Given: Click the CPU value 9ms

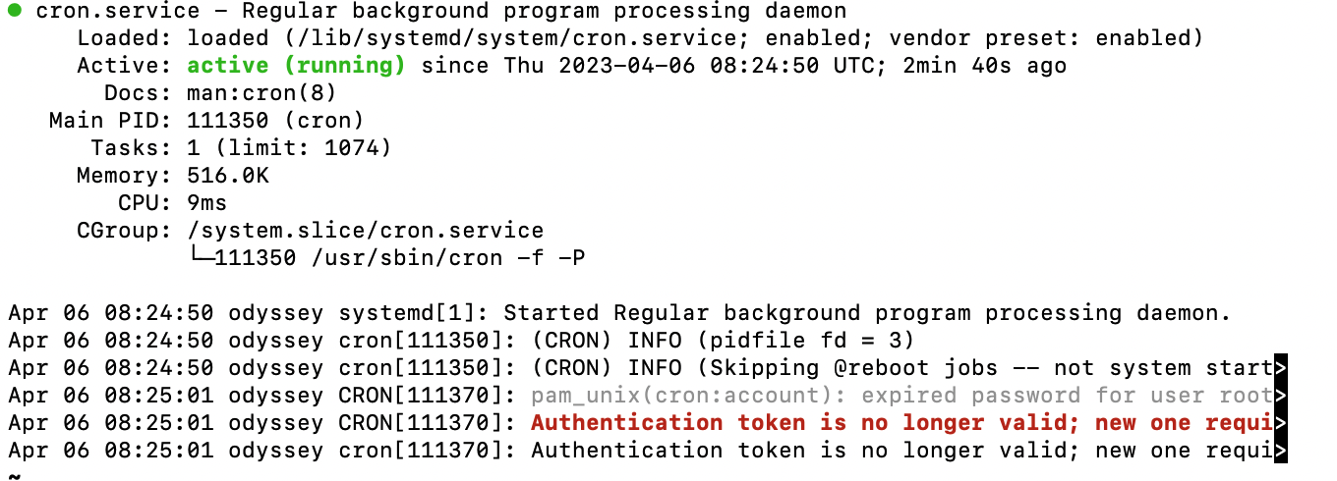Looking at the screenshot, I should tap(206, 203).
